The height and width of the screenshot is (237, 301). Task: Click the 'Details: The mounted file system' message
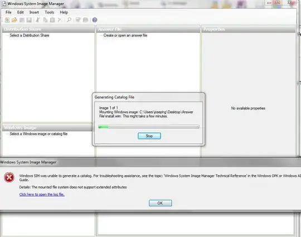click(73, 187)
